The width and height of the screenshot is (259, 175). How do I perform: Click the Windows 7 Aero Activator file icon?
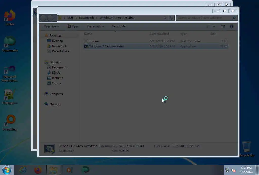[86, 46]
